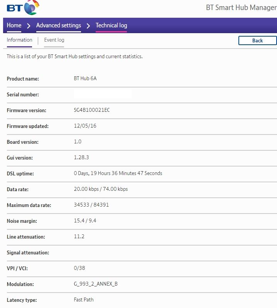Open Advanced settings breadcrumb
This screenshot has width=277, height=308.
tap(59, 25)
